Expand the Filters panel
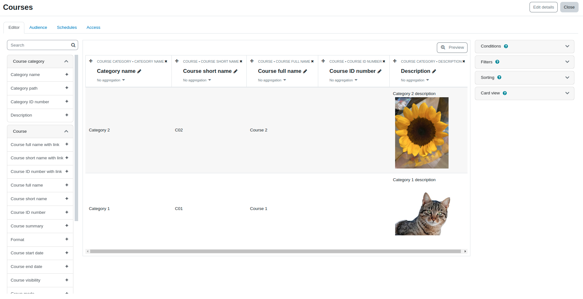583x299 pixels. tap(567, 62)
